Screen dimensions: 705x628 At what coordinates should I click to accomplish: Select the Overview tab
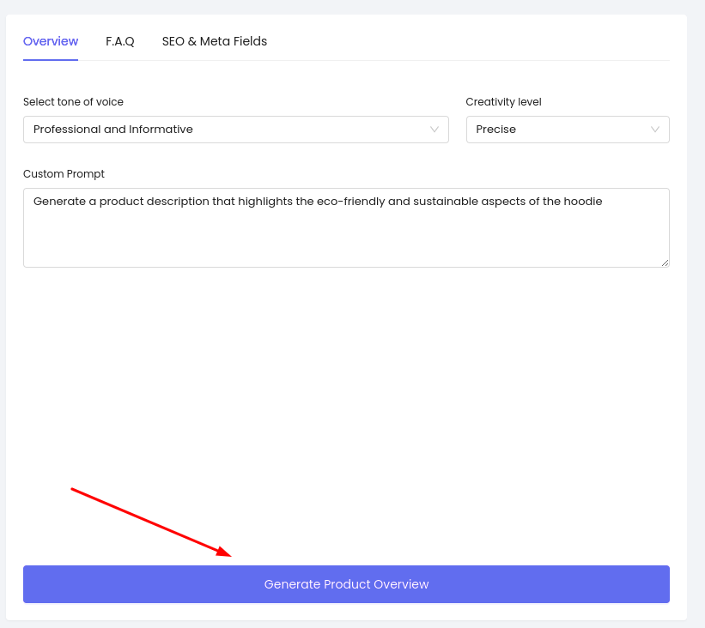tap(51, 41)
